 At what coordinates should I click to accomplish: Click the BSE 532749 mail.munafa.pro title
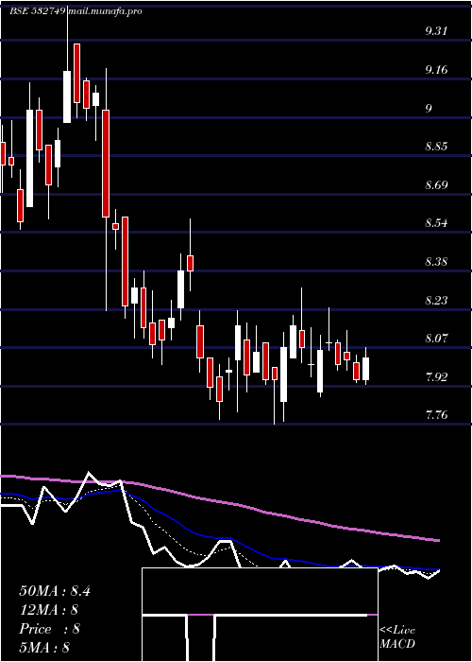(x=76, y=11)
